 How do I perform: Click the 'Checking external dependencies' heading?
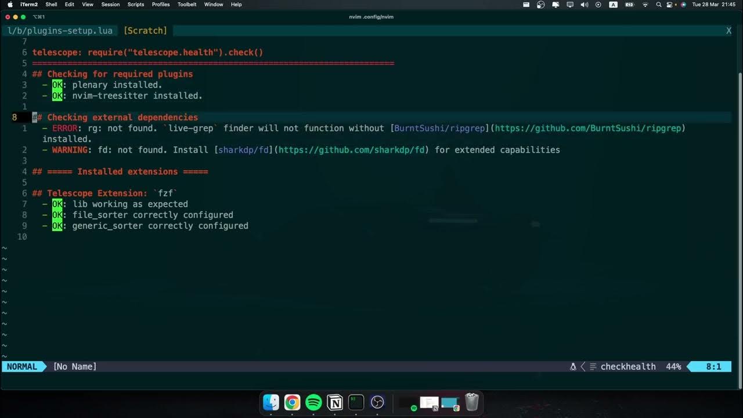coord(115,117)
